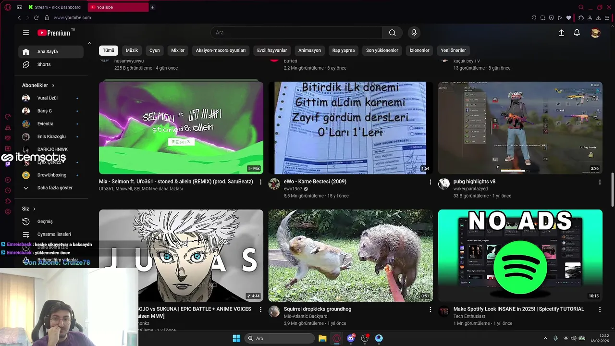The width and height of the screenshot is (615, 346).
Task: Go back with the browser back arrow
Action: coord(19,18)
